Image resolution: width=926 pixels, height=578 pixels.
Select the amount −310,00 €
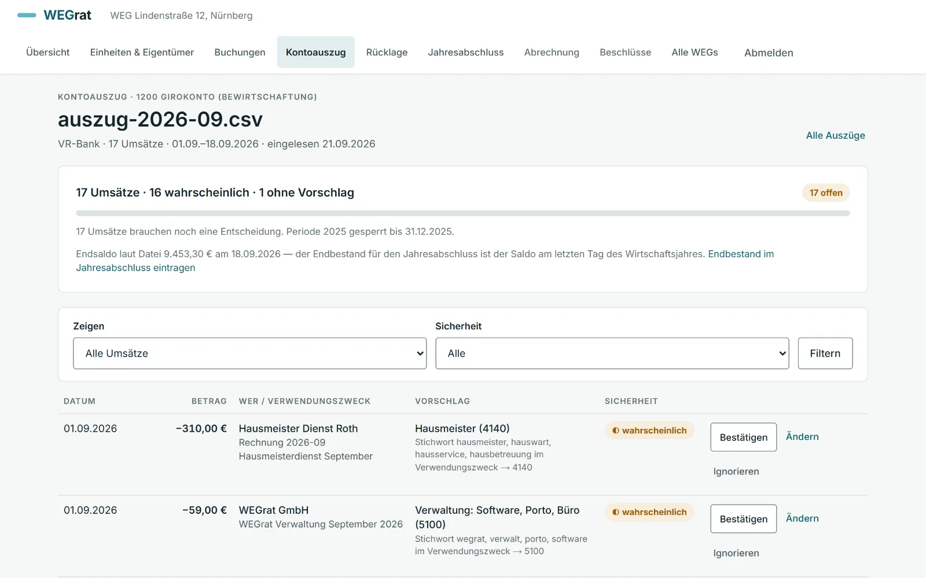coord(201,428)
